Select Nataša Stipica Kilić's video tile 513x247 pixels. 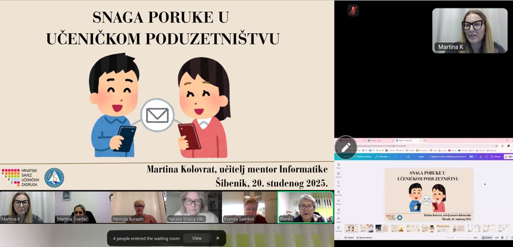coord(194,207)
